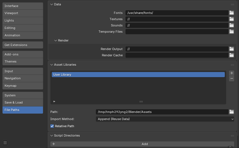Expand asset list filter options triangle
This screenshot has height=148, width=239.
tap(54, 101)
